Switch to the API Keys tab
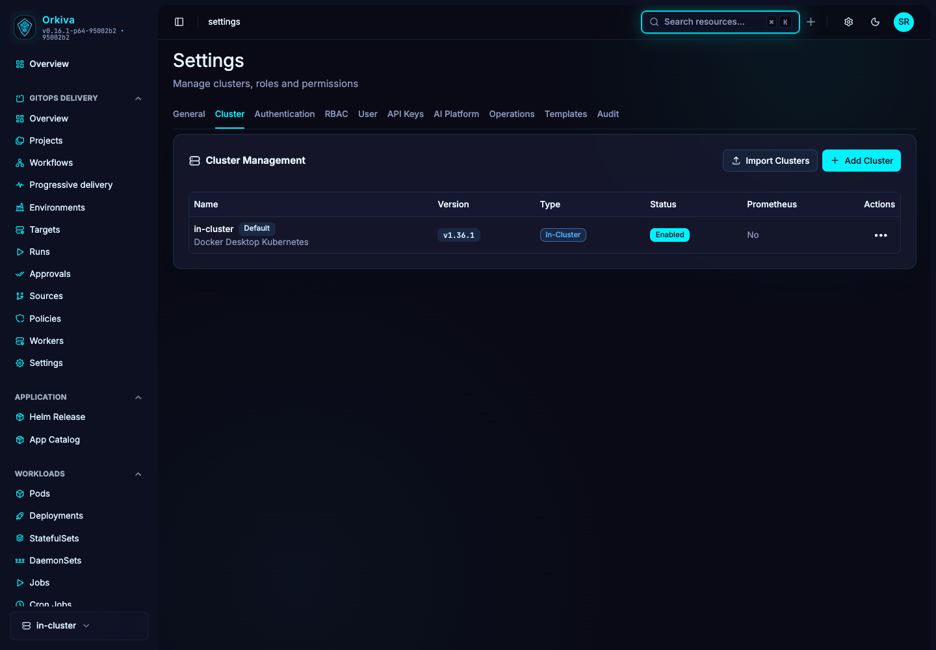Image resolution: width=936 pixels, height=650 pixels. [406, 114]
